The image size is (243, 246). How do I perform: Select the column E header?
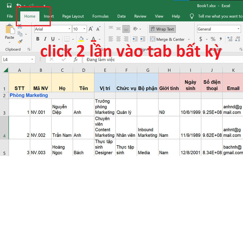tap(105, 70)
